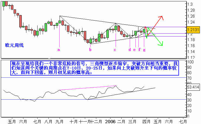201x124 pixels.
Task: Click the 三月 month label on the time axis
Action: click(132, 122)
